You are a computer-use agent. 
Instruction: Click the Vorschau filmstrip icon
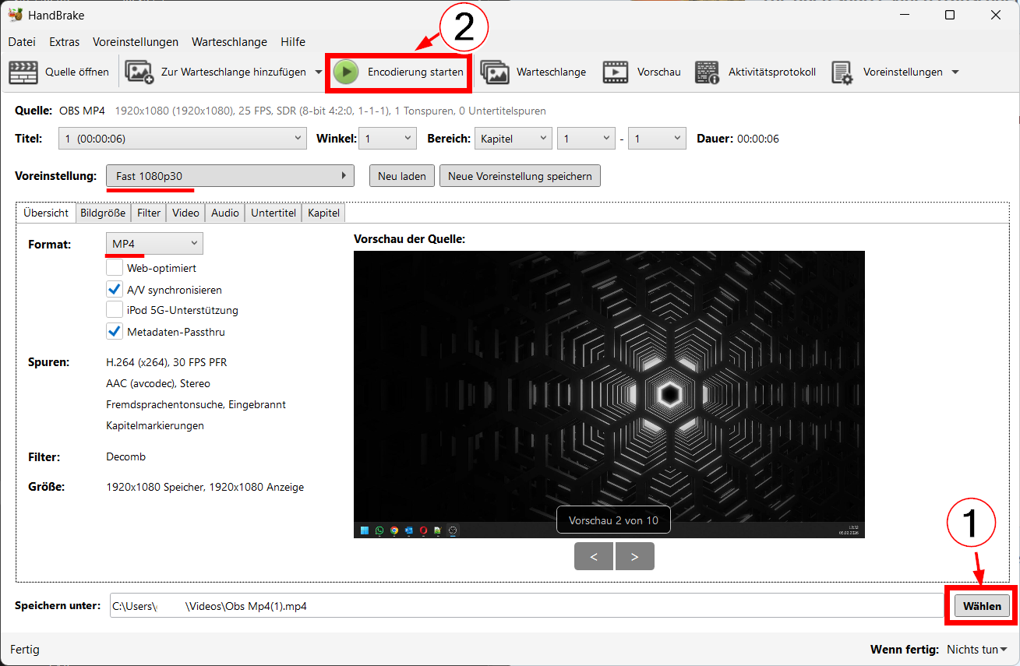(x=616, y=72)
